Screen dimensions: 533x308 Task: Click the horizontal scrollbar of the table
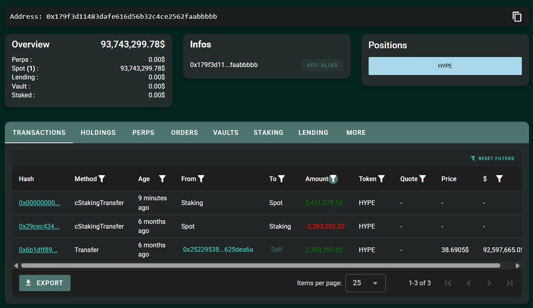260,265
